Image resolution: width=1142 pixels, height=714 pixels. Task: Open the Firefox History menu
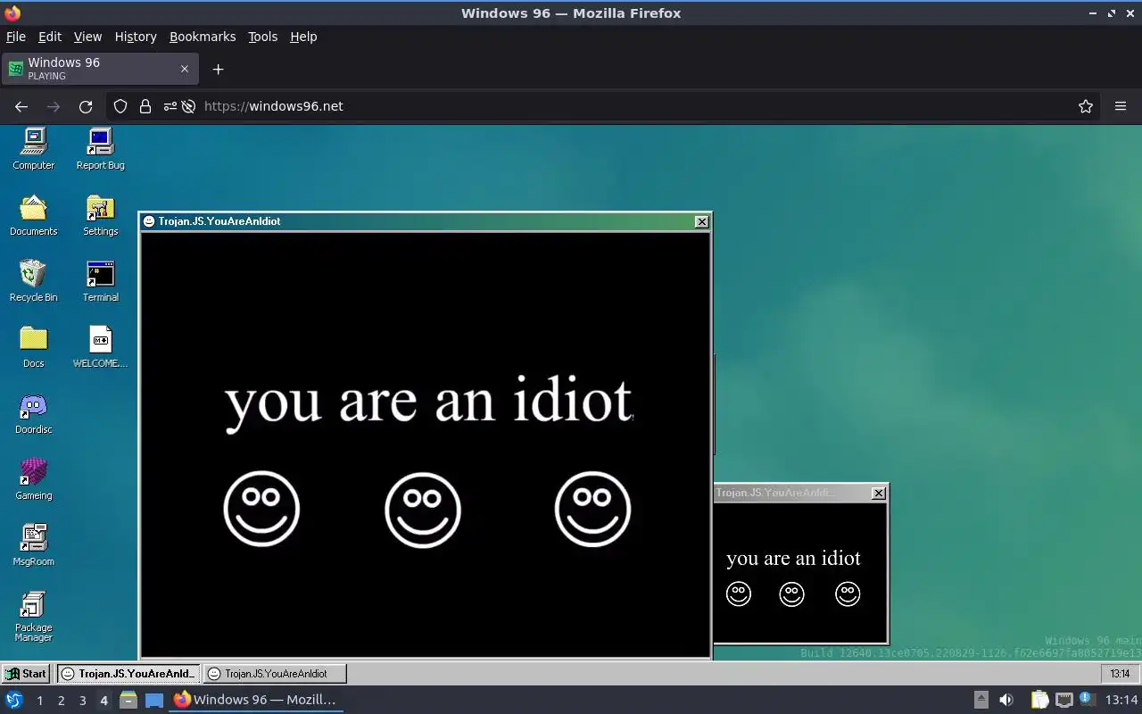click(136, 37)
